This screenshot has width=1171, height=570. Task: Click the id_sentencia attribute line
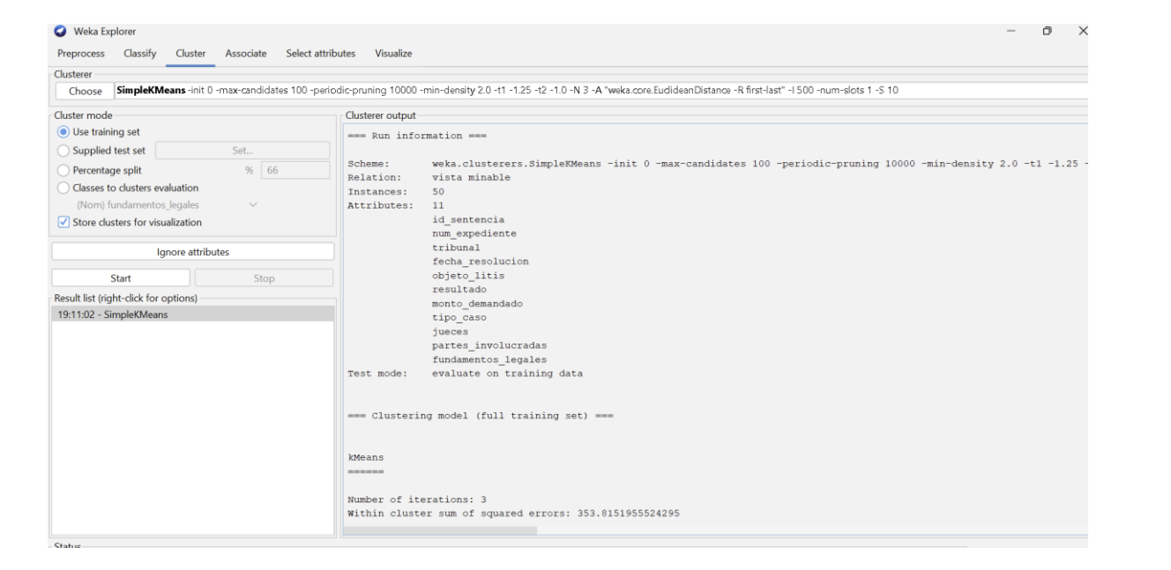468,219
